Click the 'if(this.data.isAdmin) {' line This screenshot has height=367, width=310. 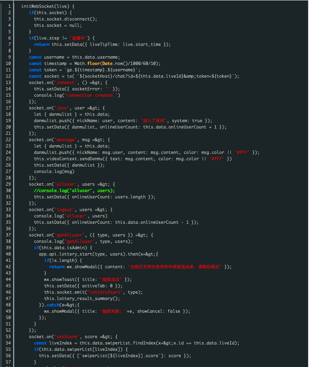[63, 248]
